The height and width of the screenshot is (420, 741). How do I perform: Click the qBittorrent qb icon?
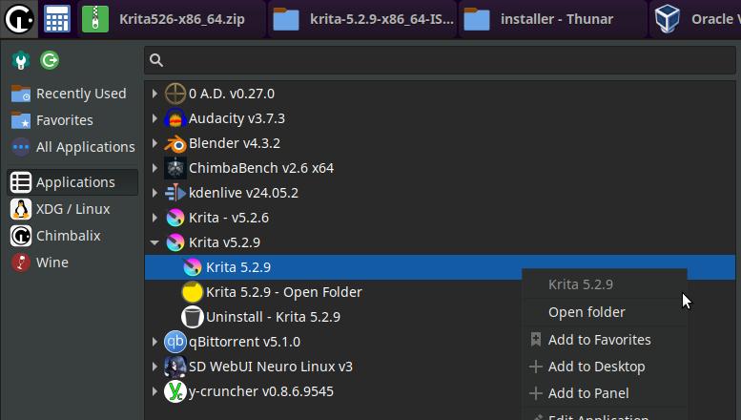pos(175,342)
